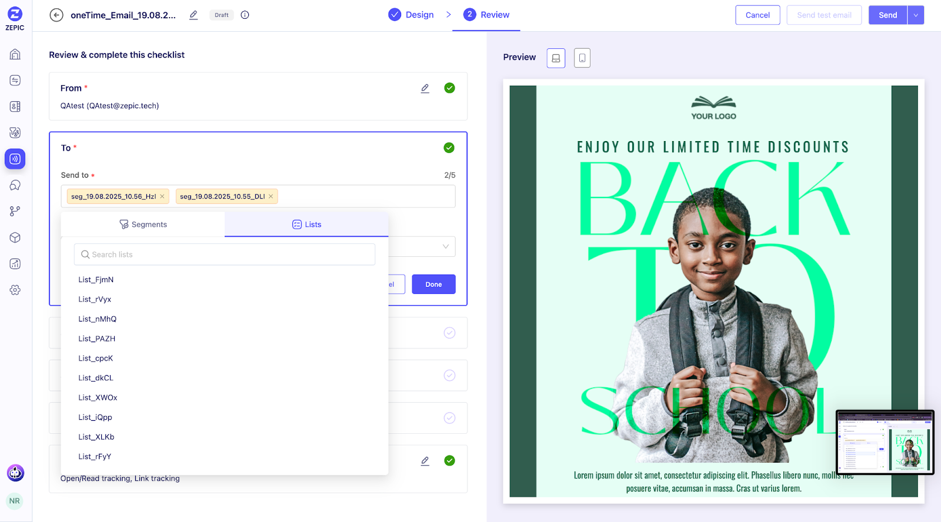The height and width of the screenshot is (522, 941).
Task: Open the assistant avatar icon near bottom
Action: [x=15, y=473]
